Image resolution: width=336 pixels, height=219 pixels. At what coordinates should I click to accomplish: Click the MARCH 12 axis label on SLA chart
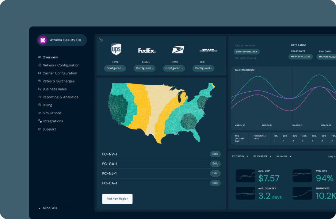[x=297, y=125]
